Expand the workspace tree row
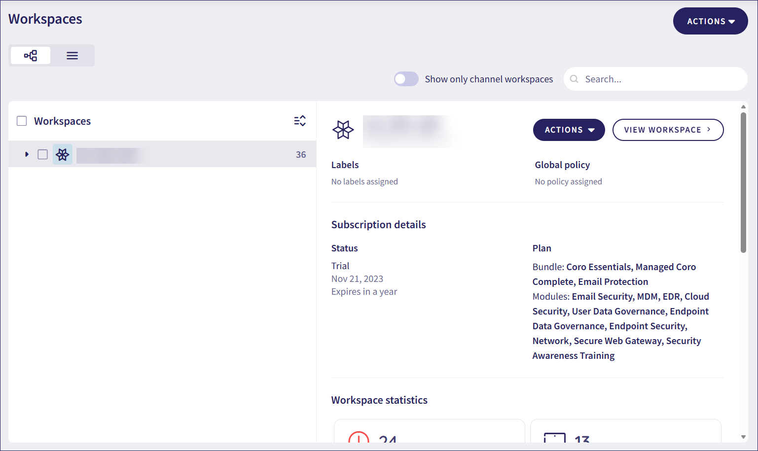This screenshot has width=758, height=451. pos(27,154)
